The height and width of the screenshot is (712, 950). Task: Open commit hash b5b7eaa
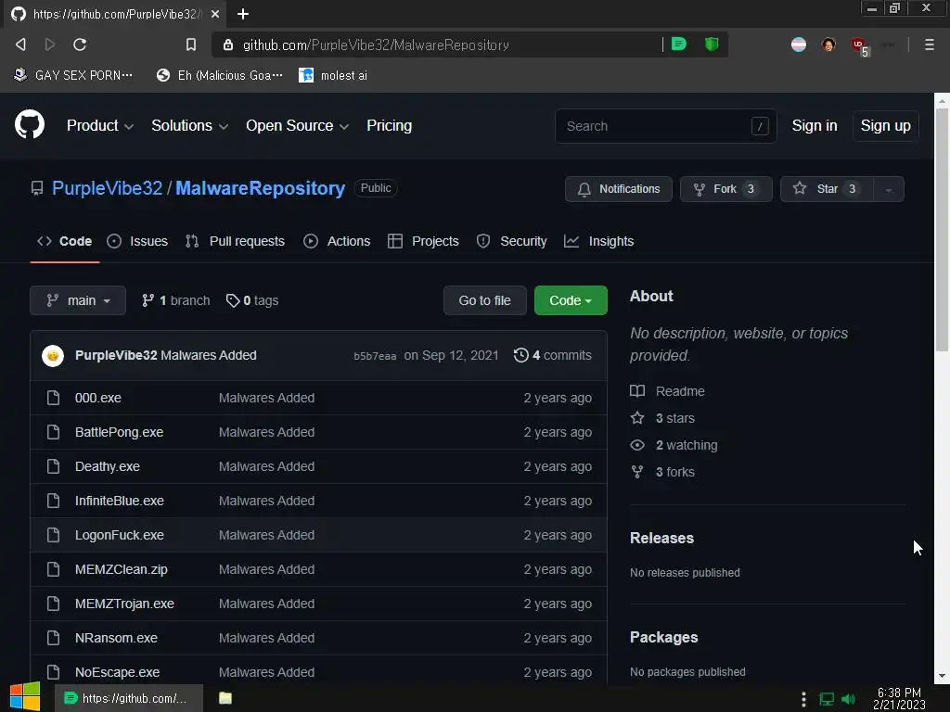(x=375, y=356)
